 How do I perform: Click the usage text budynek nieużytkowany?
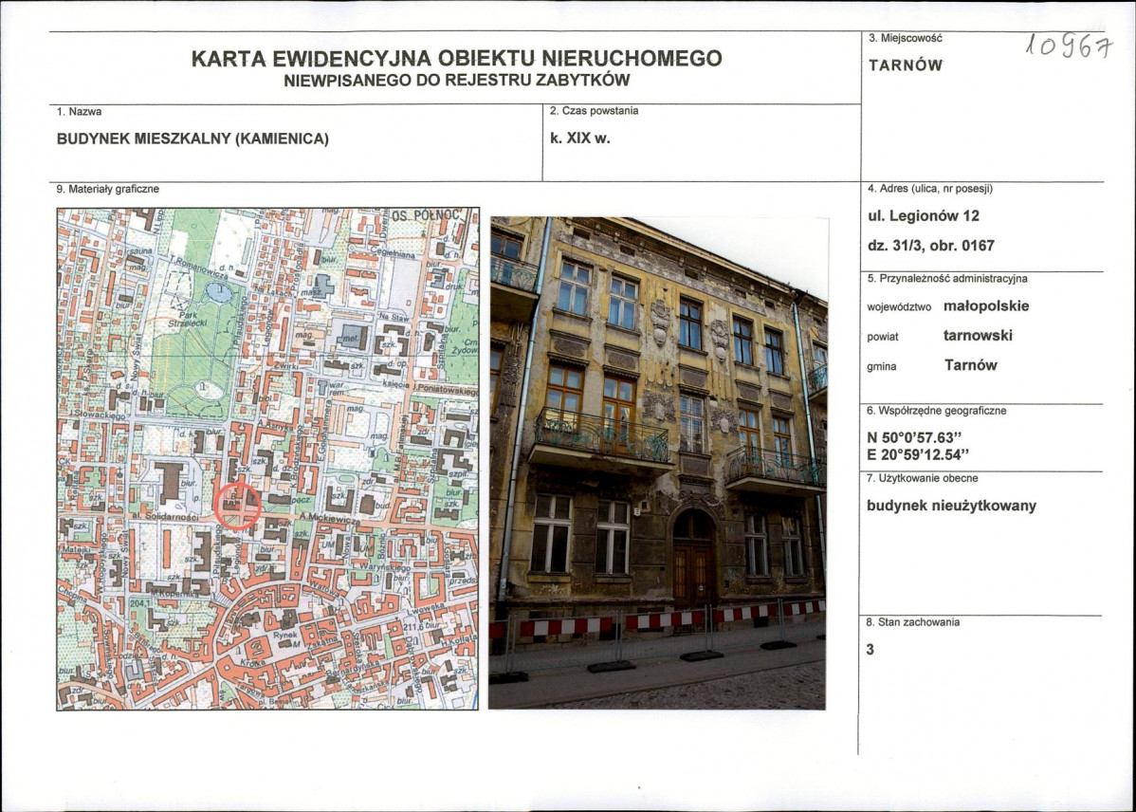tap(951, 506)
